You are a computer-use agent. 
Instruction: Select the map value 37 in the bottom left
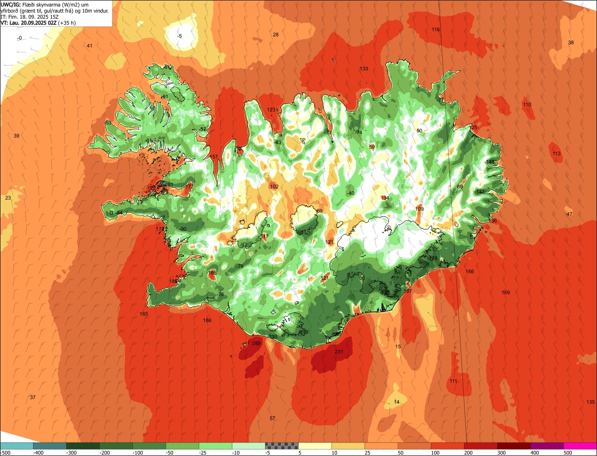tap(33, 397)
